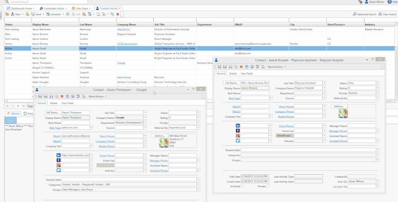
Task: Click spell check icon in Aaron Browne window
Action: coord(257,67)
